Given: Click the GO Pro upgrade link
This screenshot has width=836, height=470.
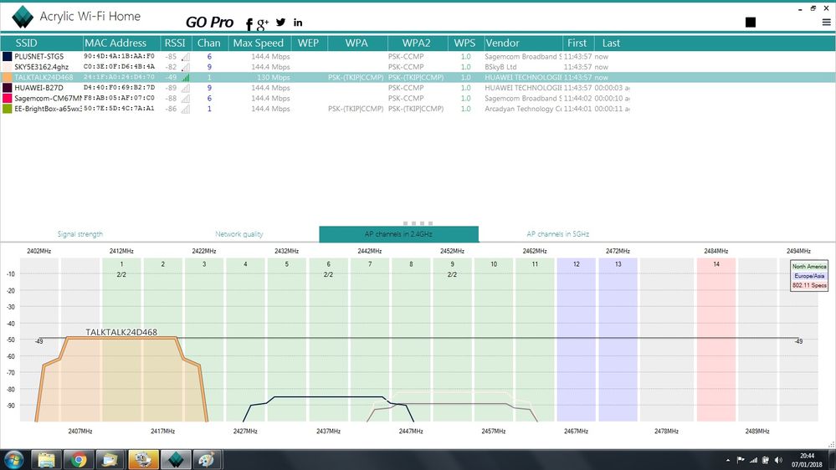Looking at the screenshot, I should (209, 23).
